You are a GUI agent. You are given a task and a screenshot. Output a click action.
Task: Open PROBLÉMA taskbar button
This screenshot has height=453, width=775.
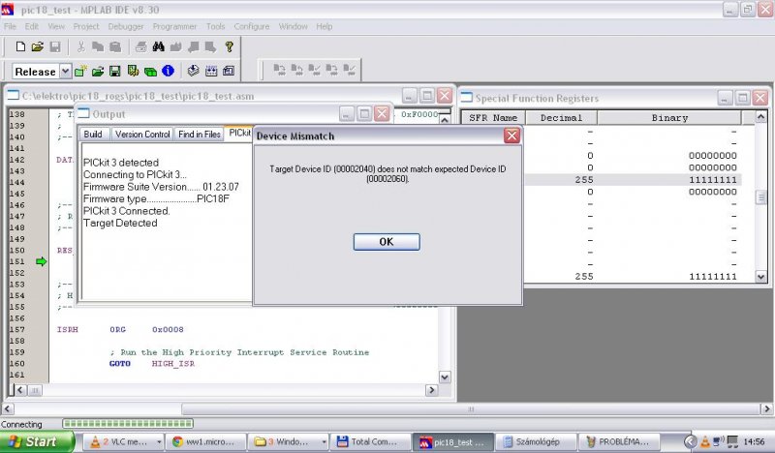pyautogui.click(x=618, y=441)
